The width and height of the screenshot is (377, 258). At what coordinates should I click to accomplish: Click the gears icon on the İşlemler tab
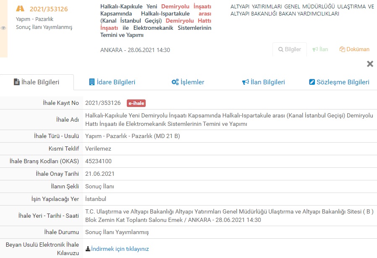(x=175, y=82)
